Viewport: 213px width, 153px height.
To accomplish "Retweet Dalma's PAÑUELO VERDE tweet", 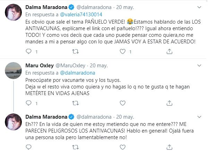I will coord(75,51).
